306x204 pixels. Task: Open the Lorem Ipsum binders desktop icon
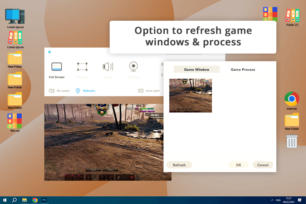coord(15,40)
